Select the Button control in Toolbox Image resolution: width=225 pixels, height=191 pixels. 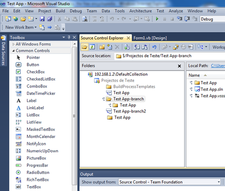pyautogui.click(x=33, y=65)
